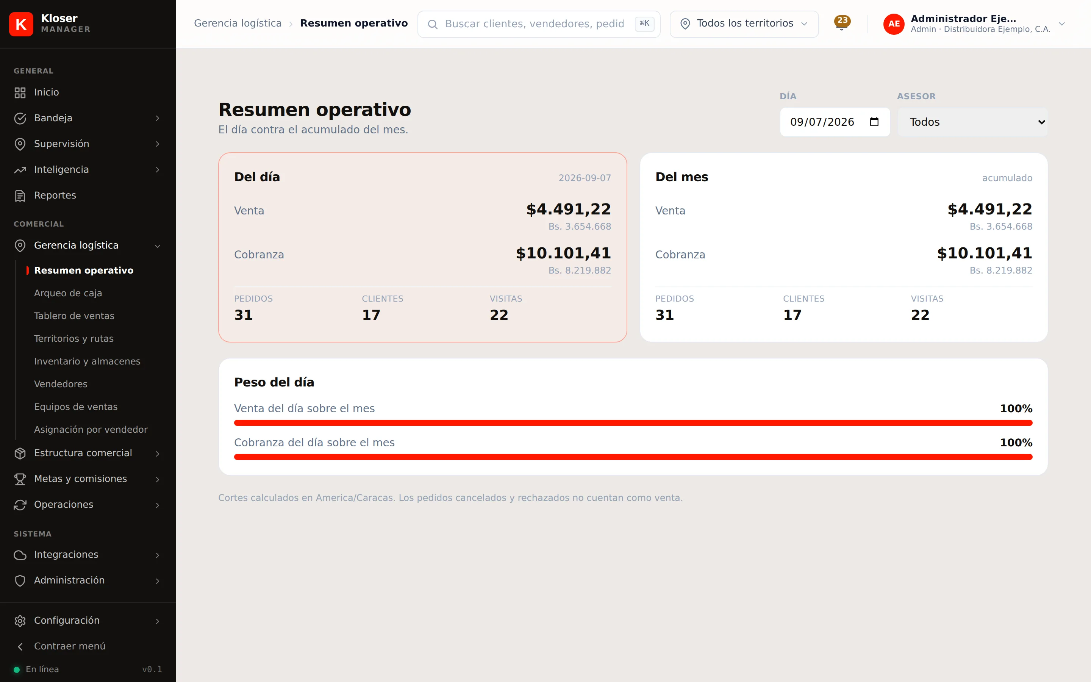
Task: Open the user account menu chevron
Action: 1062,24
